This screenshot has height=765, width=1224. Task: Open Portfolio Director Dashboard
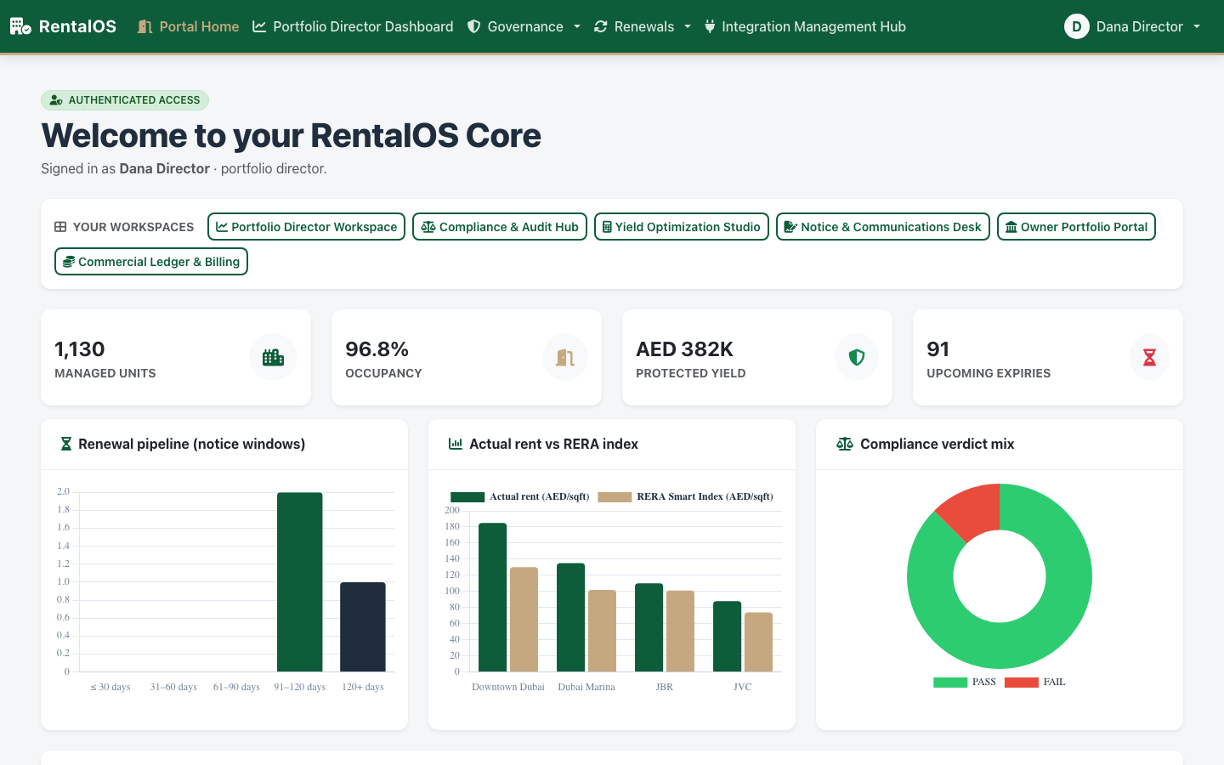coord(354,26)
